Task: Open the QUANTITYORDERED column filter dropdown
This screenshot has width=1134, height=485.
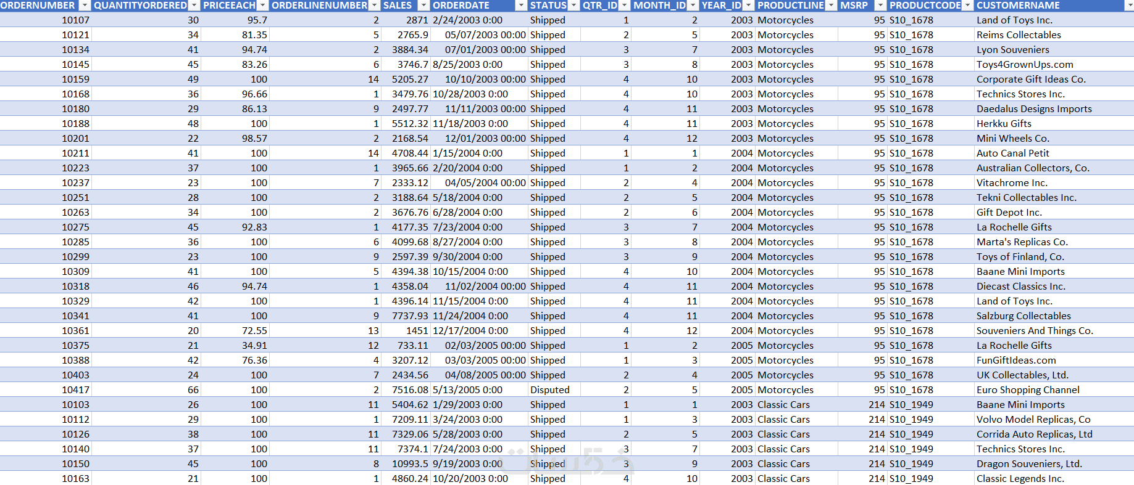Action: [x=194, y=6]
